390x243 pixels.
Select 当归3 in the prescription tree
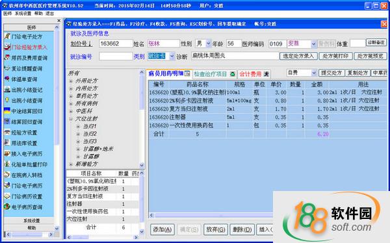tap(90, 141)
